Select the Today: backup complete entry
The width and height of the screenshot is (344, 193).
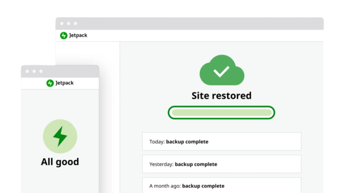[221, 141]
